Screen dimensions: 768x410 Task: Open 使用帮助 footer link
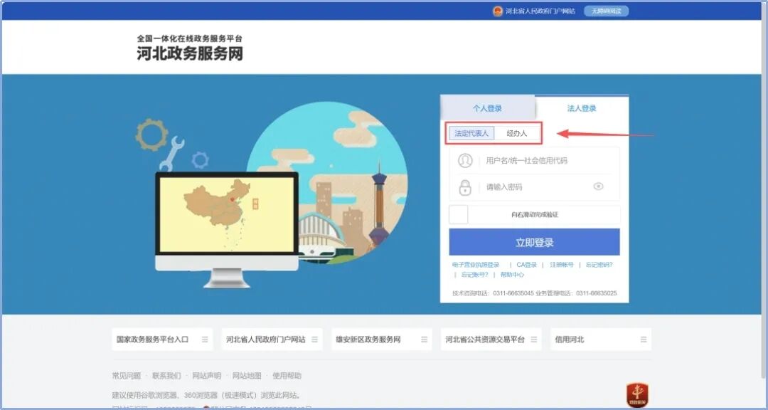pyautogui.click(x=287, y=376)
